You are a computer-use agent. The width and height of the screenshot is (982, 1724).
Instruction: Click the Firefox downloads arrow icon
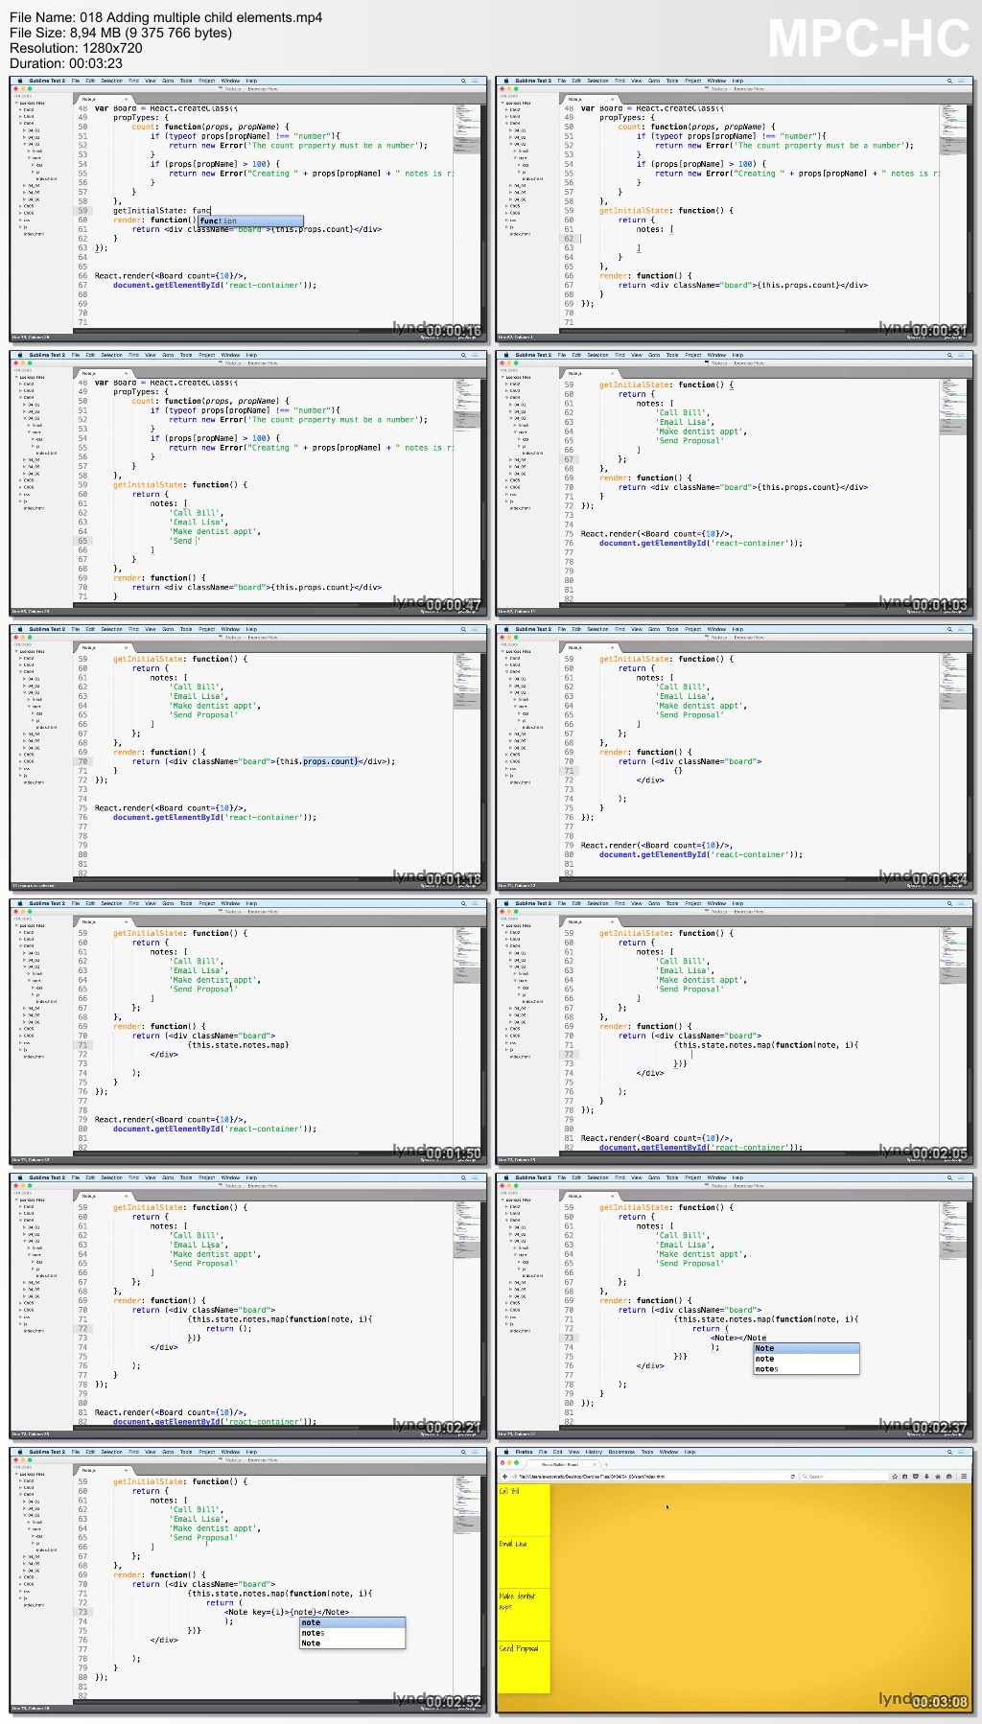pyautogui.click(x=926, y=1477)
